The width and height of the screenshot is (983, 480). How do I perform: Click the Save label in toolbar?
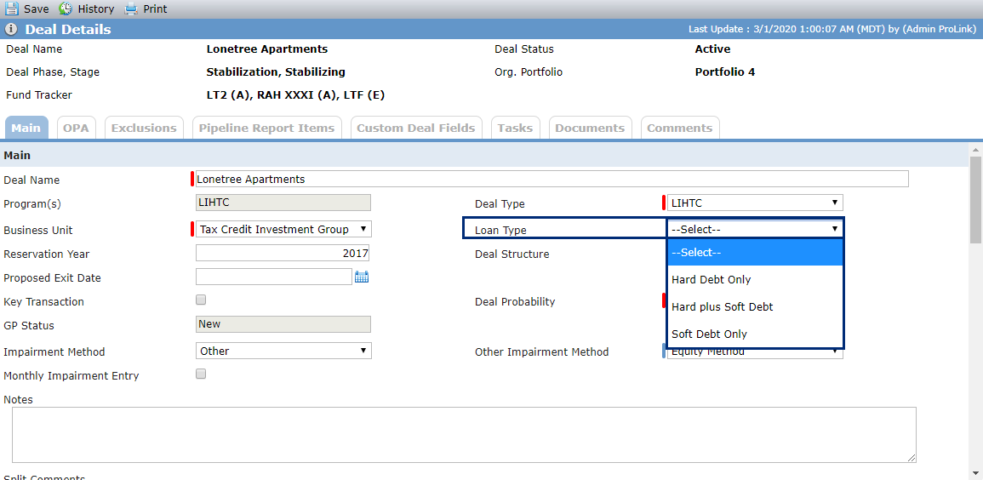37,9
